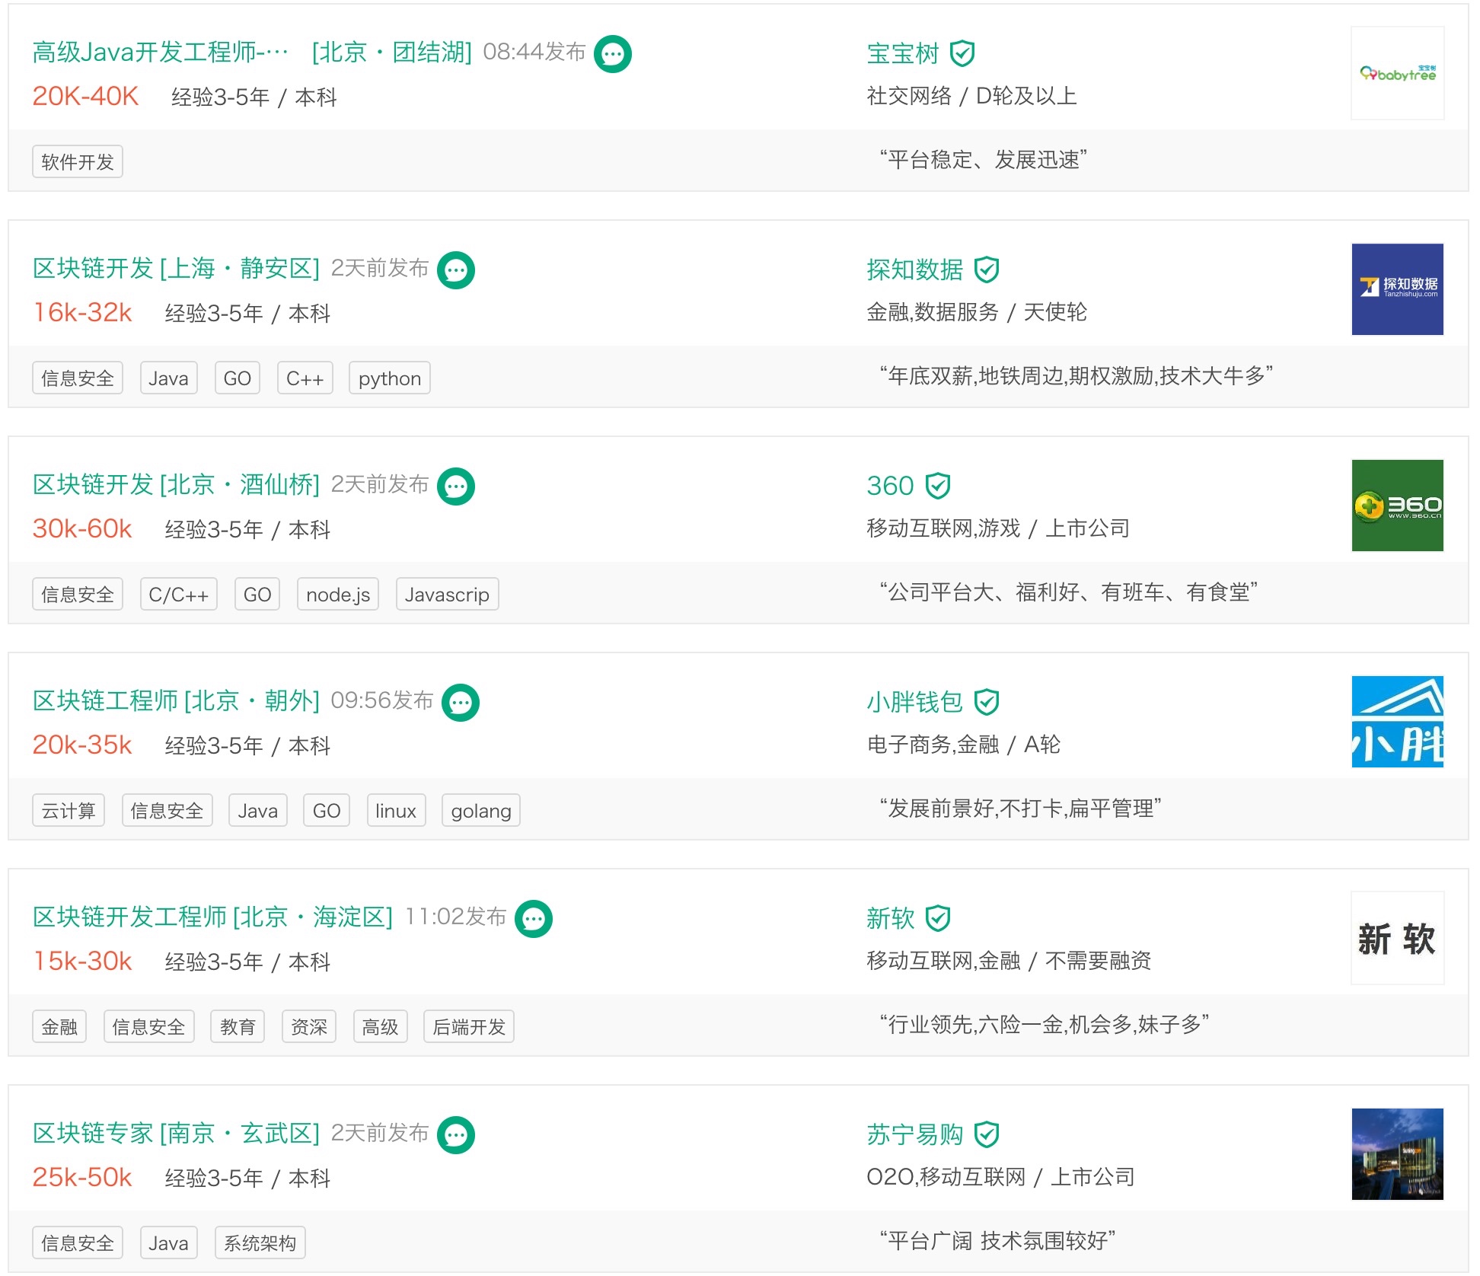Open 新软 company name link
The width and height of the screenshot is (1480, 1276).
[x=890, y=918]
